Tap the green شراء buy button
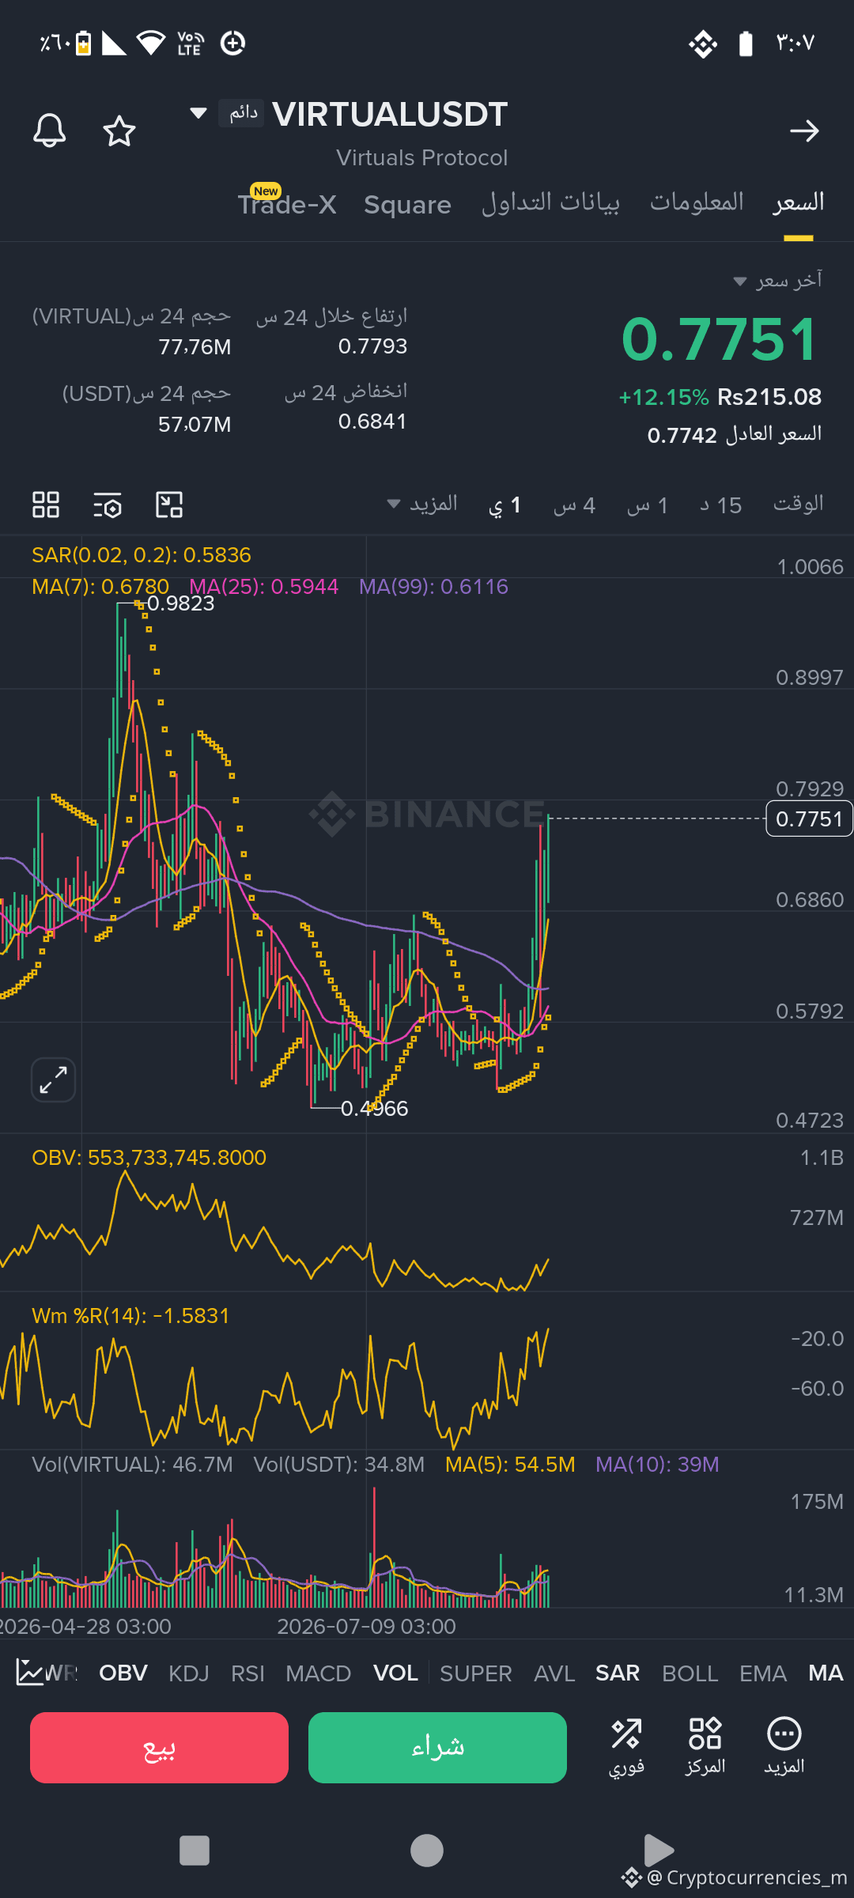Screen dimensions: 854x1898 [437, 1748]
